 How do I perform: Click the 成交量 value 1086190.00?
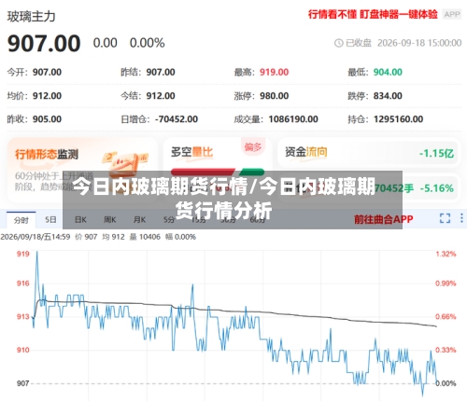(293, 119)
